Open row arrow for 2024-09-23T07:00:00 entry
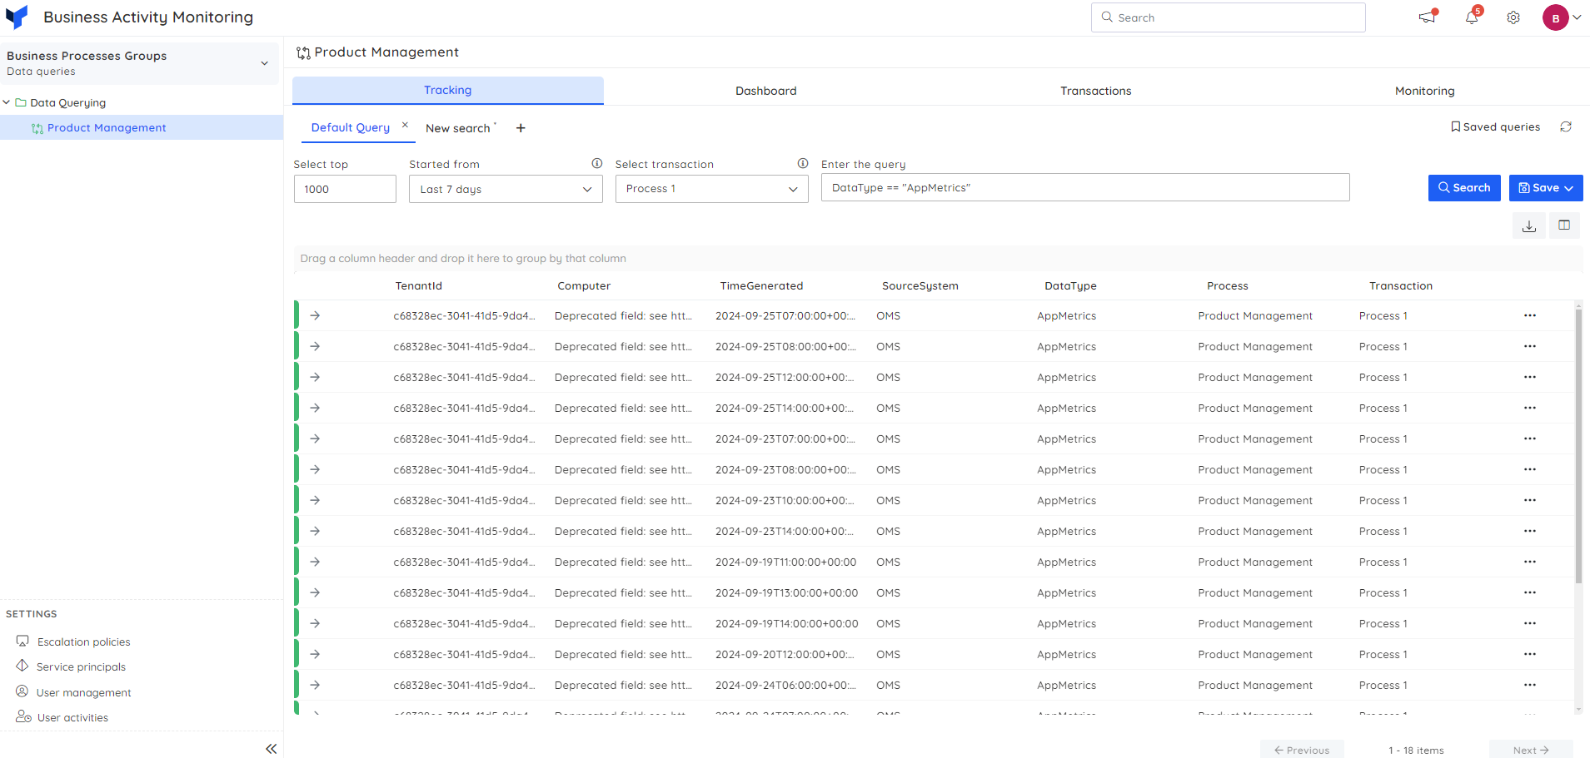The image size is (1590, 758). [315, 438]
